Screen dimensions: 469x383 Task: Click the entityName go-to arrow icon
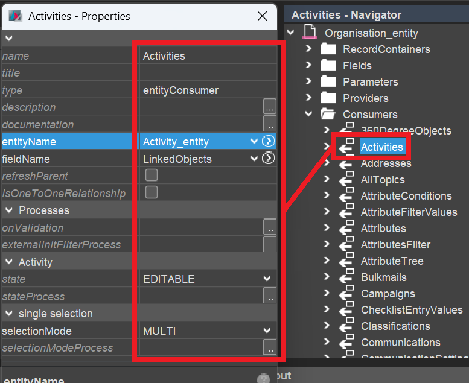pyautogui.click(x=269, y=141)
